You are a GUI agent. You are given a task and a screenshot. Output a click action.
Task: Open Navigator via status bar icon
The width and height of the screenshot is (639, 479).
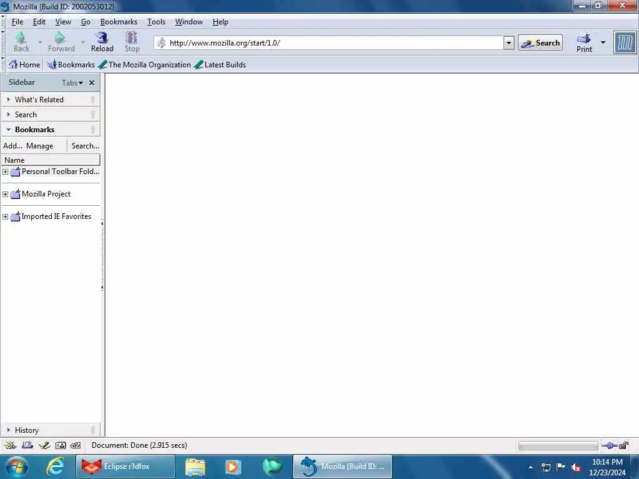10,445
